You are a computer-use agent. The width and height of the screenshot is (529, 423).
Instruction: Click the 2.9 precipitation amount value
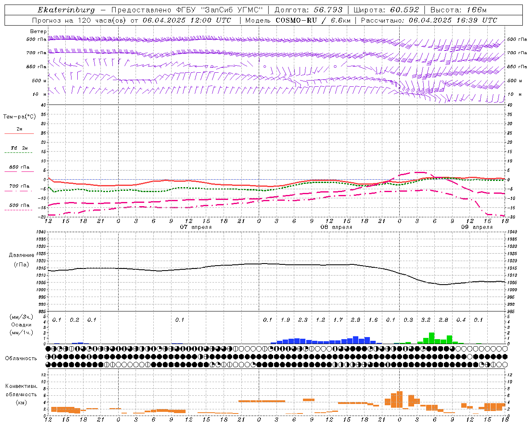355,320
